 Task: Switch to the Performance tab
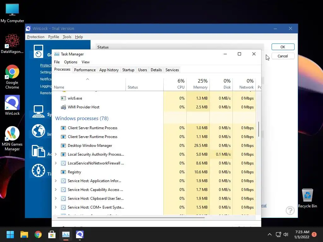pos(85,70)
